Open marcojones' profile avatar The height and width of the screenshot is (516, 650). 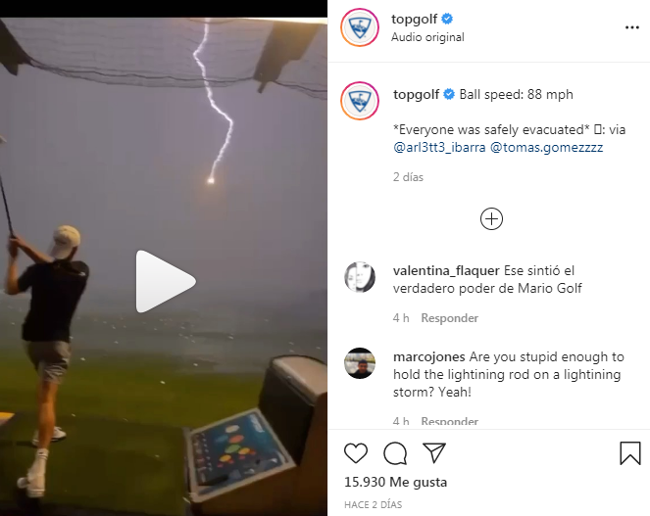click(x=360, y=363)
